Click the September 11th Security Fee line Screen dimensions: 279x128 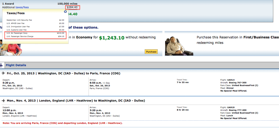(x=35, y=20)
